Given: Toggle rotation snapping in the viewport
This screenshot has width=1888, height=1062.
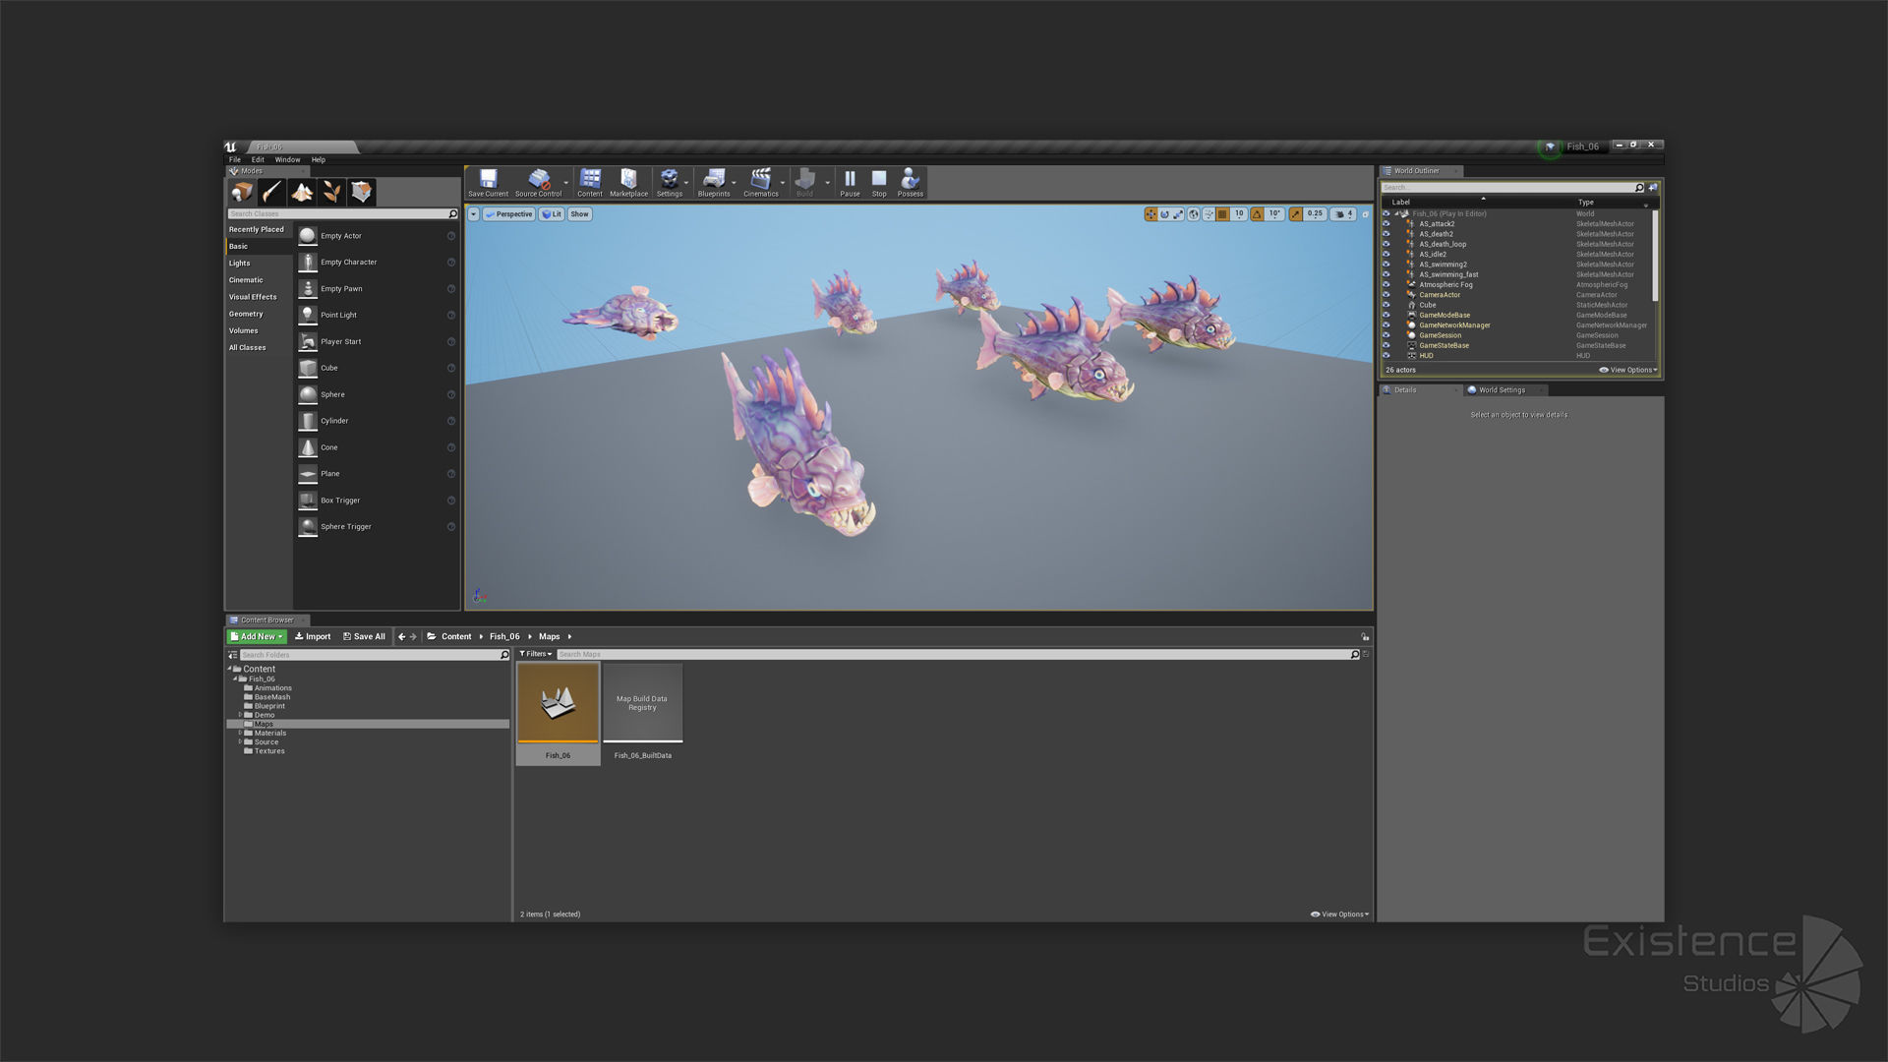Looking at the screenshot, I should click(1257, 214).
